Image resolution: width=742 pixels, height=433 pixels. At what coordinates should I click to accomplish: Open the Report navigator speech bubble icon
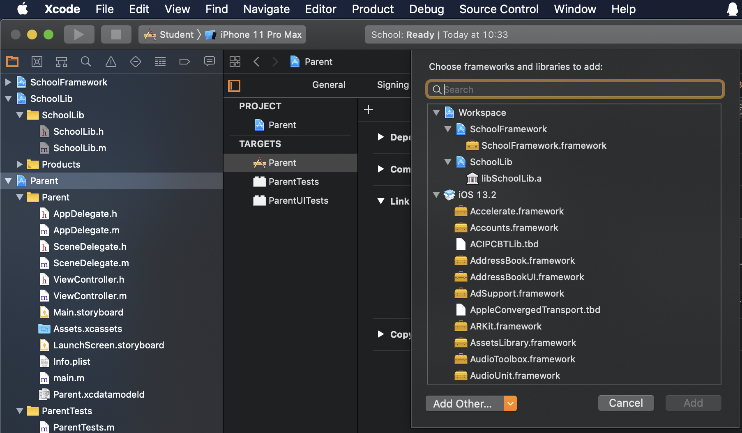(x=210, y=62)
